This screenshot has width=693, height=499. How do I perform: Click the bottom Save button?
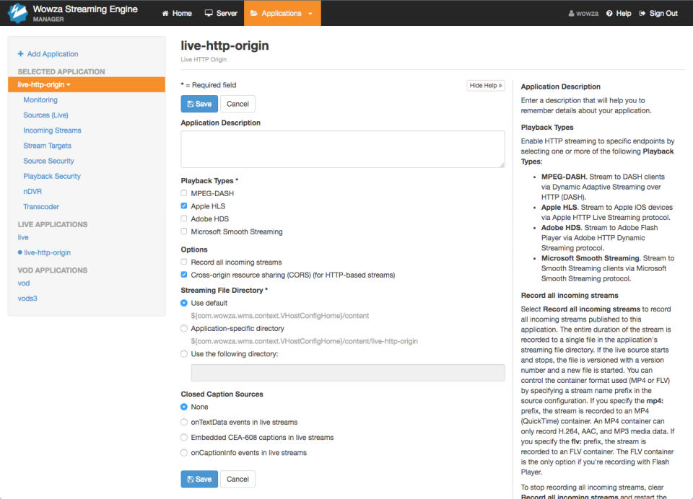[199, 479]
